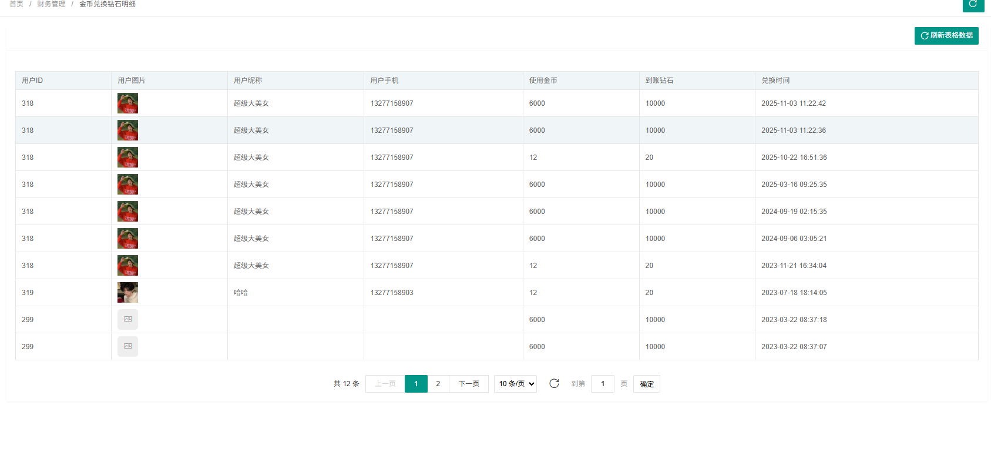Click the 确定 button to confirm page jump

point(646,384)
